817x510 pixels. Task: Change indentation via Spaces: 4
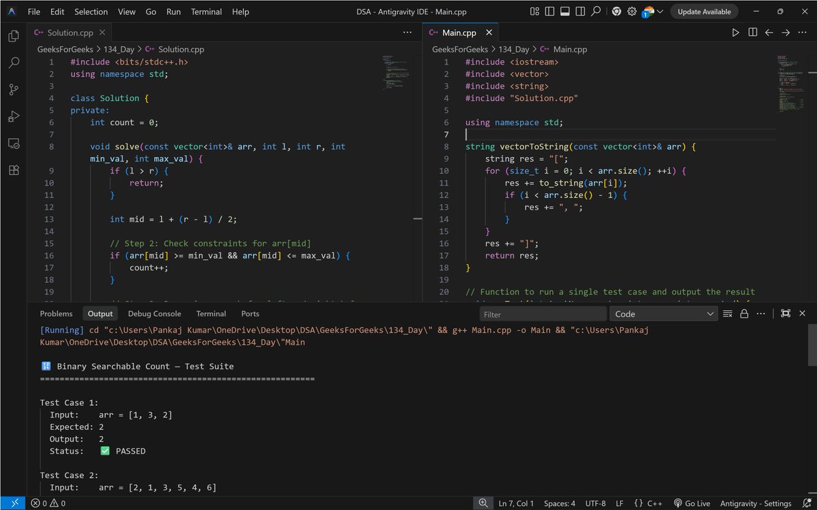[x=560, y=503]
